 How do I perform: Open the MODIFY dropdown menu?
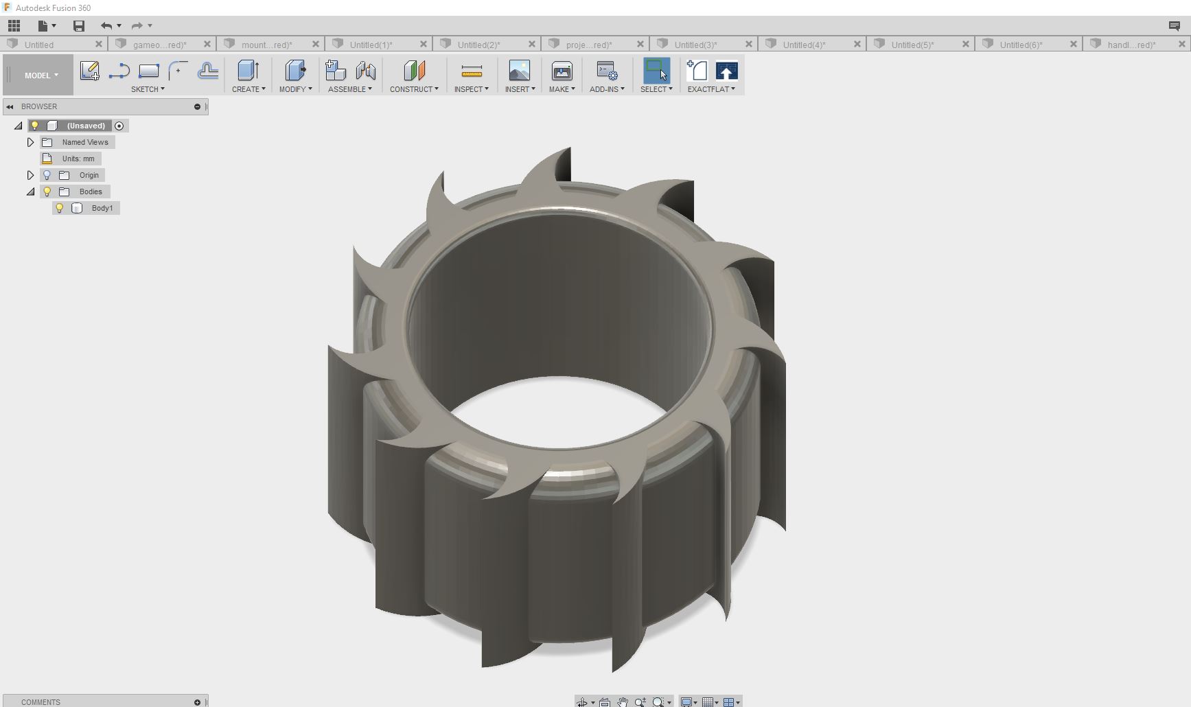295,89
